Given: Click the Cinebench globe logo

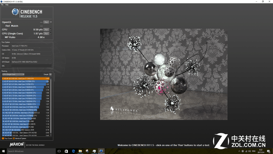Looking at the screenshot, I should [x=15, y=12].
